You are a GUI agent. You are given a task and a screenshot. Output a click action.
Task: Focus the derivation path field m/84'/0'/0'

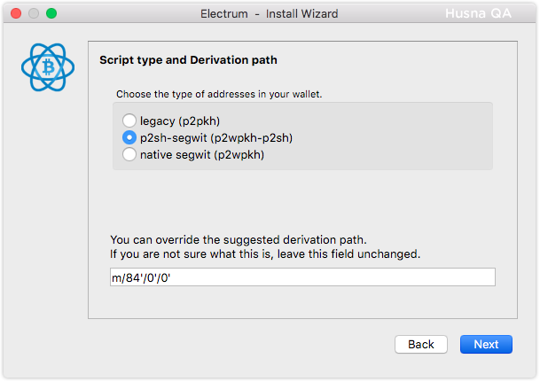point(302,277)
